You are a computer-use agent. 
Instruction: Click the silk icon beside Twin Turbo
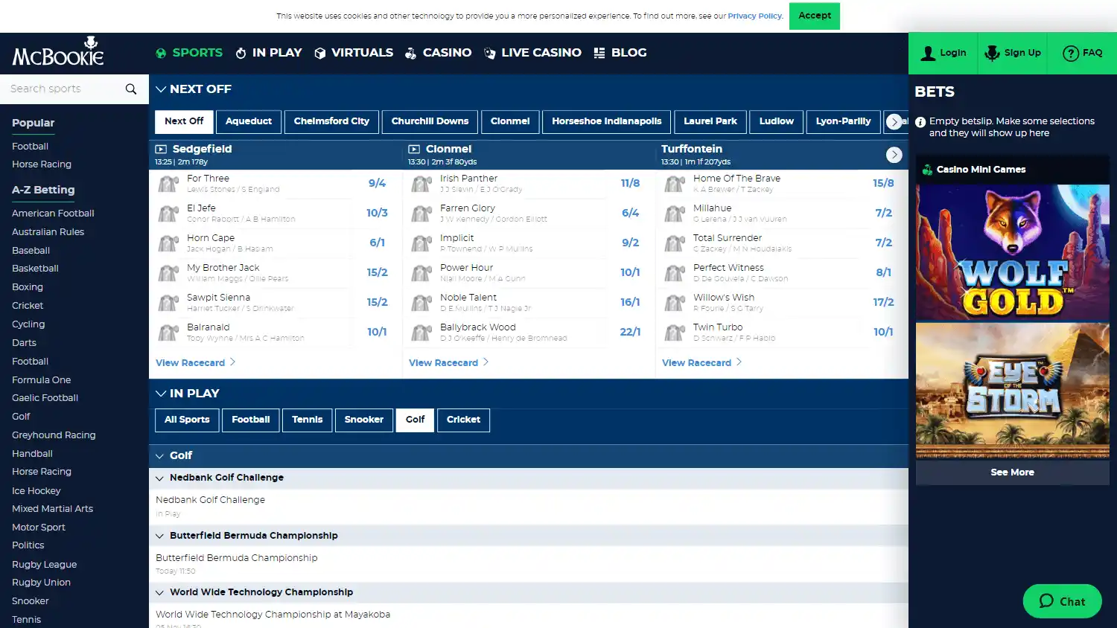675,333
